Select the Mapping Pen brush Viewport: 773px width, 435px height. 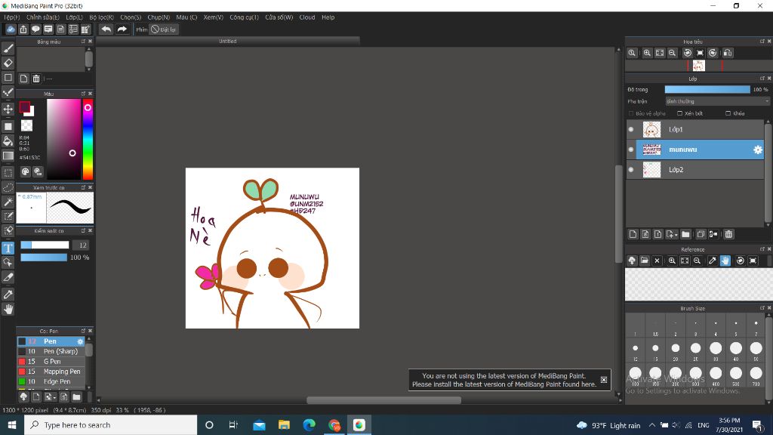point(51,372)
